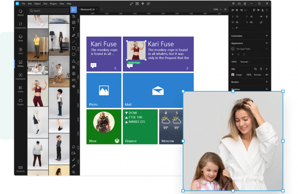This screenshot has width=298, height=194.
Task: Open the Photos library panel
Action: (20, 63)
